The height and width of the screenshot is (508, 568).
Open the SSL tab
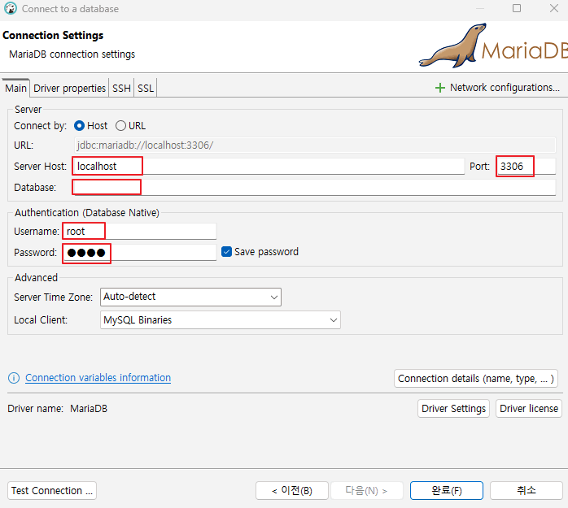pyautogui.click(x=146, y=88)
